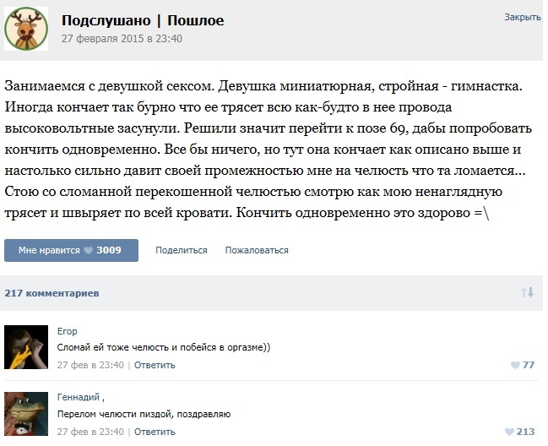
Task: Like Егор's comment via heart icon
Action: (516, 365)
